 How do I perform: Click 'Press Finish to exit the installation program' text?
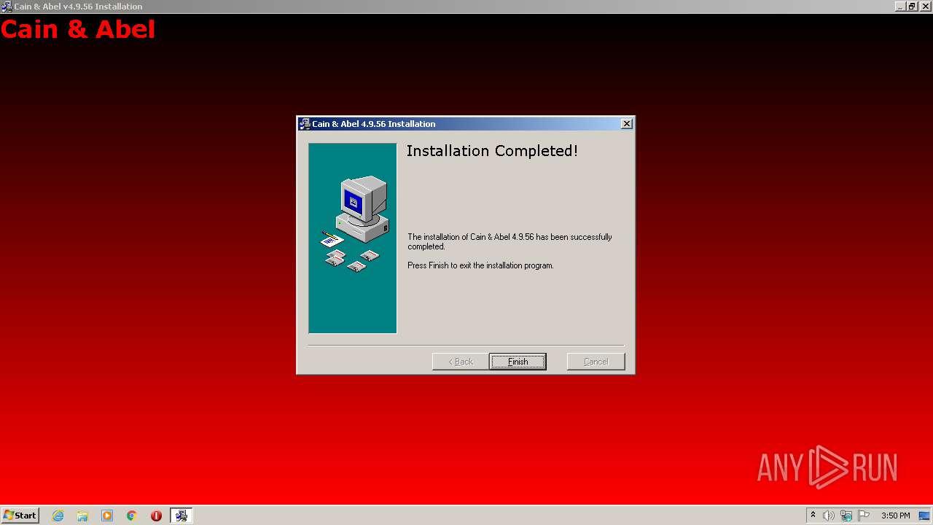(480, 265)
